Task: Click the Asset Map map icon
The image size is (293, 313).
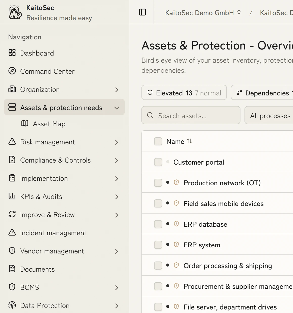Action: [25, 123]
